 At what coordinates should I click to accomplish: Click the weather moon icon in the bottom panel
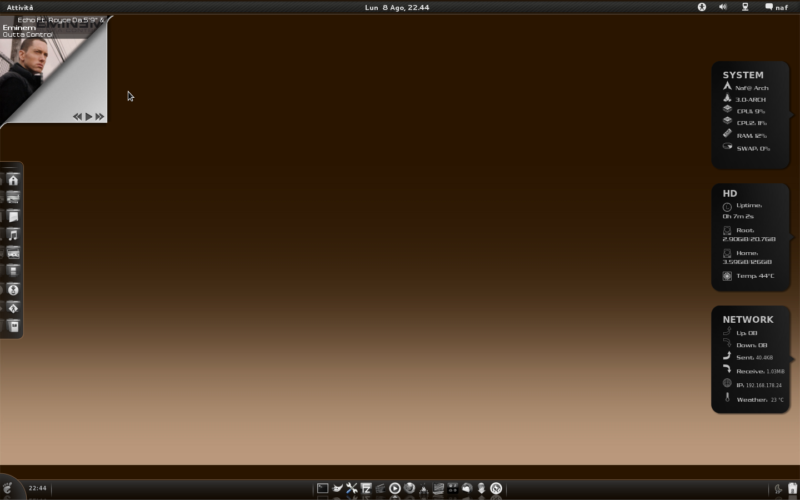point(778,489)
